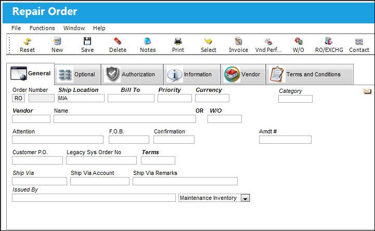Click the Ship Location input field
Image resolution: width=375 pixels, height=231 pixels.
[x=81, y=98]
